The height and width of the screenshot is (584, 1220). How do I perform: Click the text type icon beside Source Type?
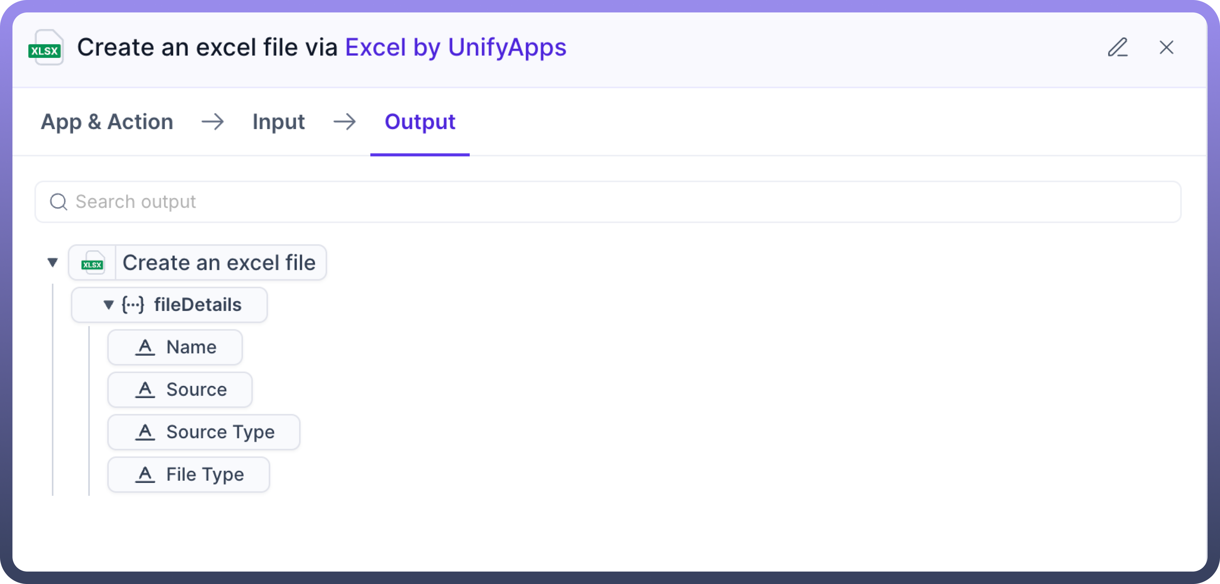pos(145,432)
